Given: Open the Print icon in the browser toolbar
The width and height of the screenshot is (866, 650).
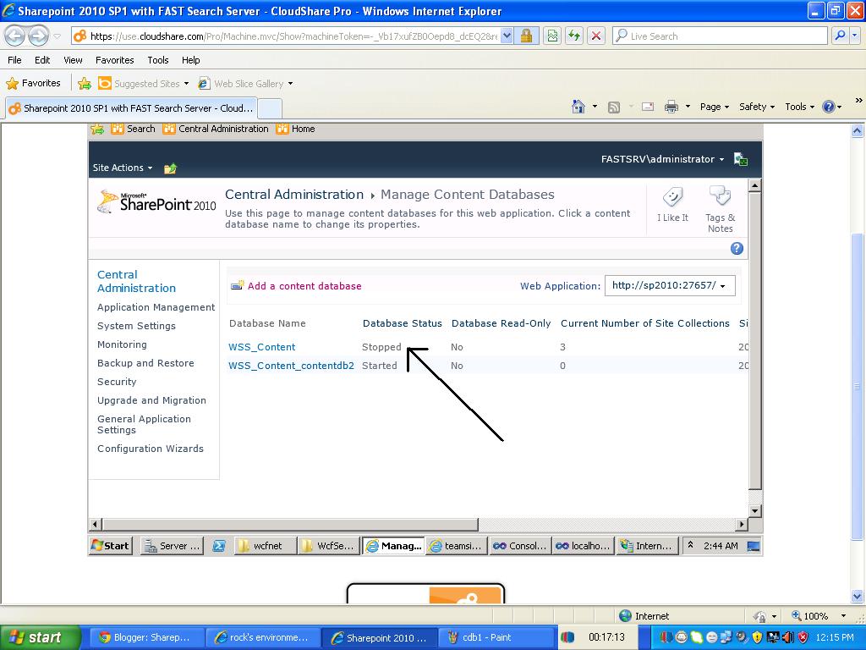Looking at the screenshot, I should click(674, 107).
